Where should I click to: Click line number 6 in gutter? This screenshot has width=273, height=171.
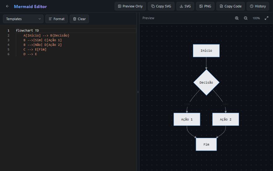point(8,54)
